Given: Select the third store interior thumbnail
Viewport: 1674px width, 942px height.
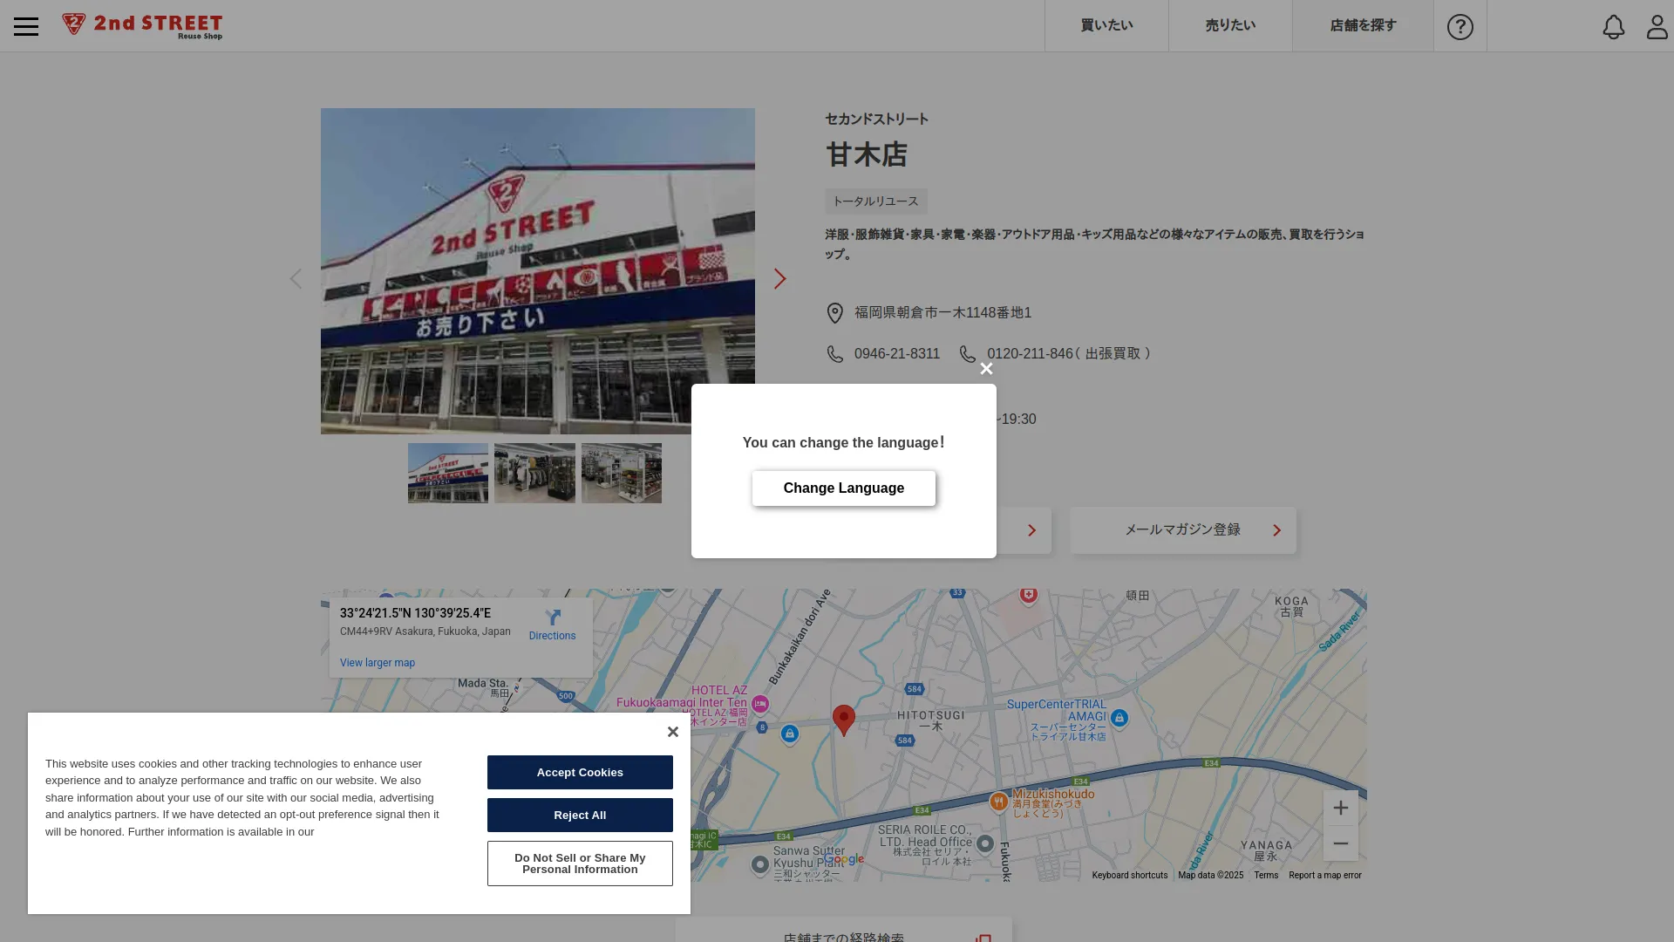Looking at the screenshot, I should [622, 473].
